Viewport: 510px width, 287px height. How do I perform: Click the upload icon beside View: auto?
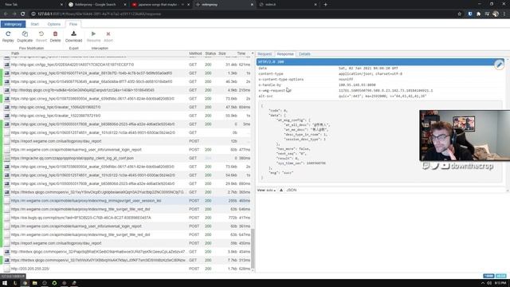[281, 190]
